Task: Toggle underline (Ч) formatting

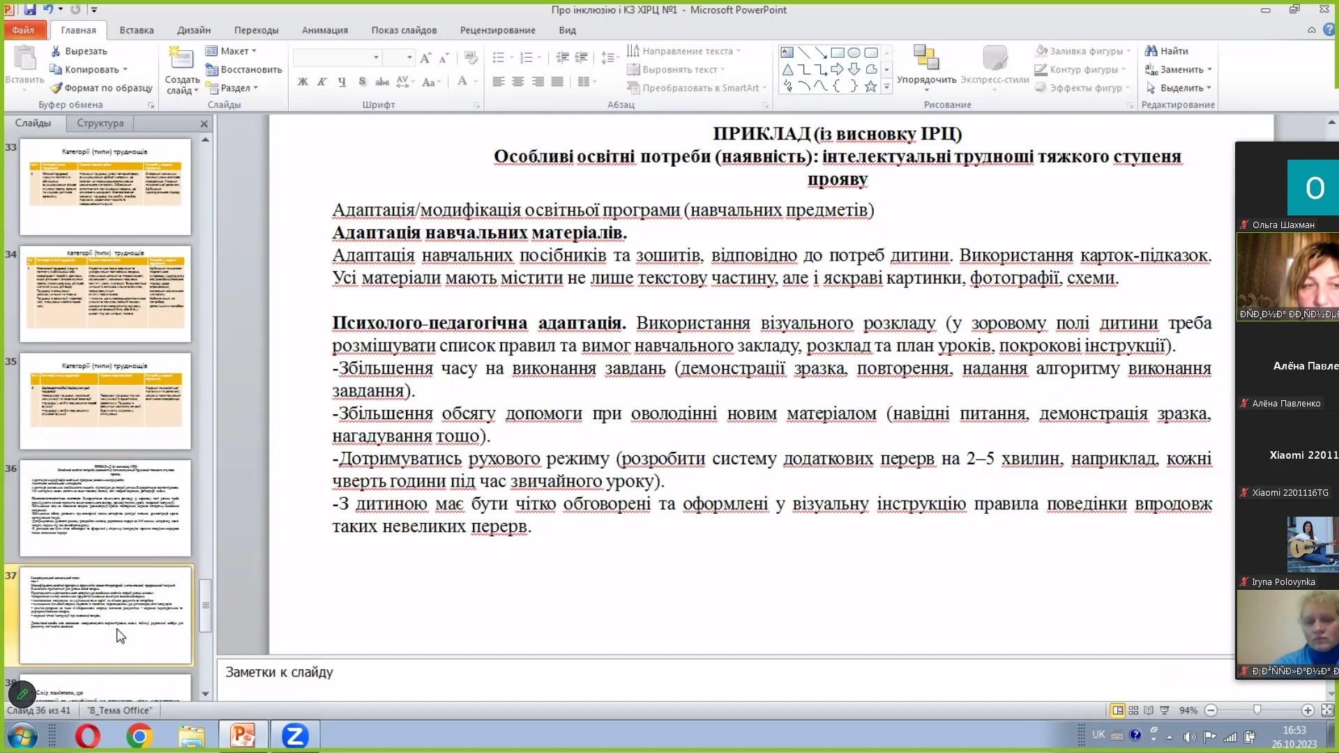Action: tap(342, 82)
